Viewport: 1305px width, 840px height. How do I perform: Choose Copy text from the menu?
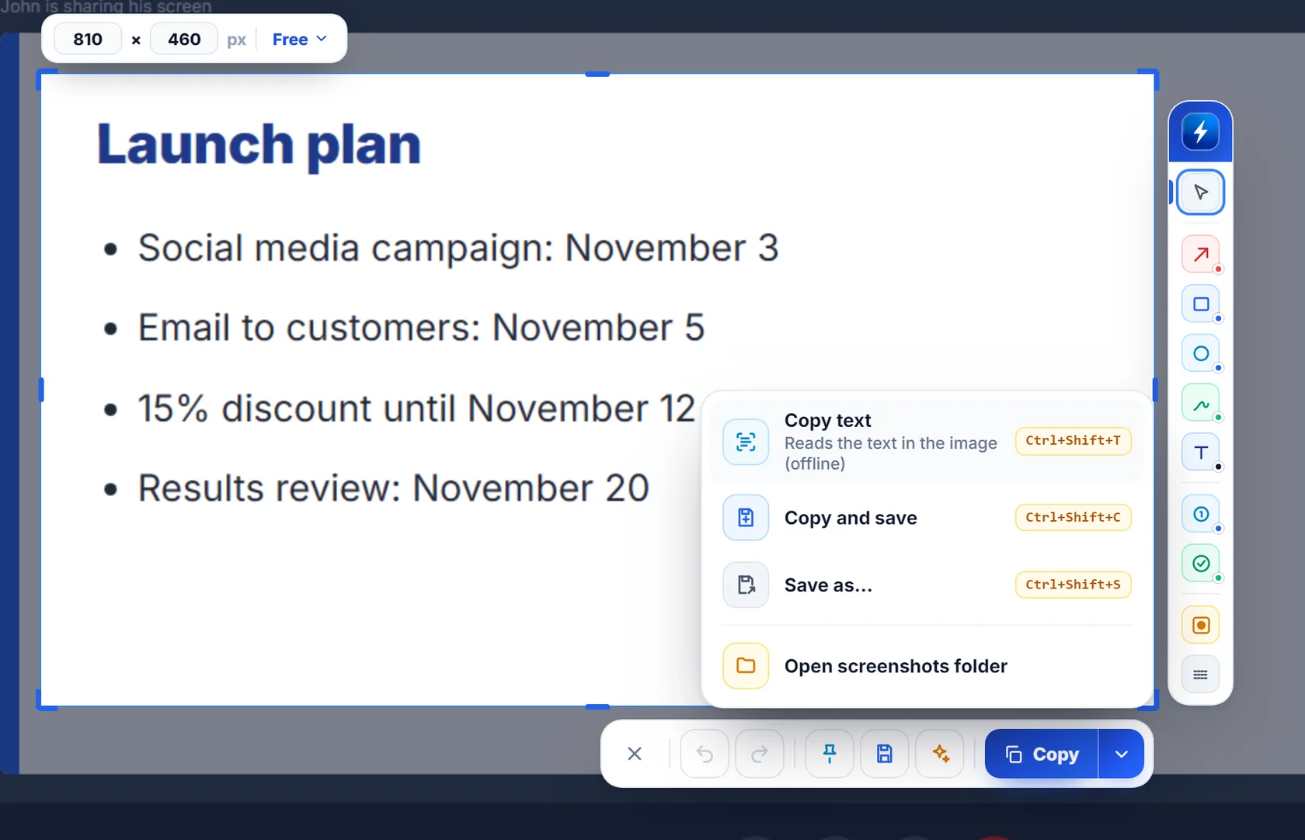click(x=927, y=441)
